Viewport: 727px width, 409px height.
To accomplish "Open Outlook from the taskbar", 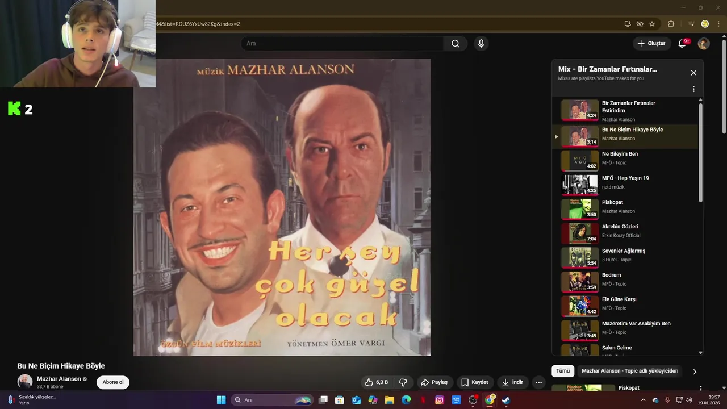I will tap(356, 400).
